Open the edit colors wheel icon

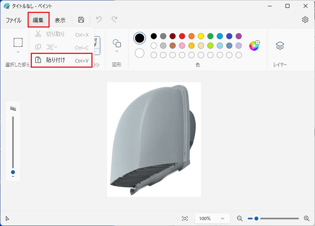(x=254, y=46)
